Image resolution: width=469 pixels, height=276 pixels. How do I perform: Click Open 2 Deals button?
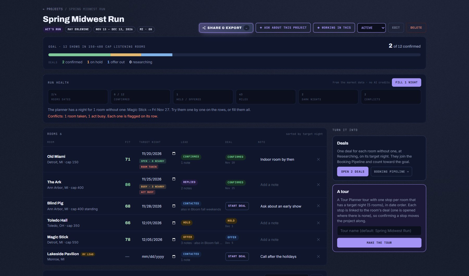353,172
